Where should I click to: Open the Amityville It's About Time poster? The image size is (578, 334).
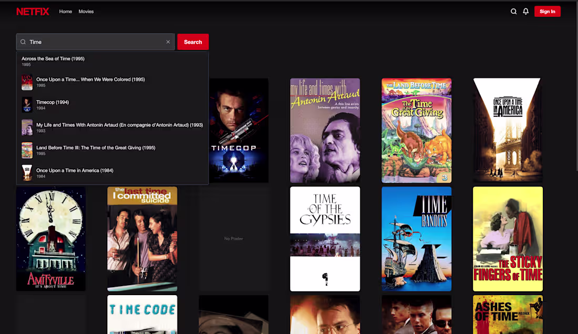pyautogui.click(x=51, y=239)
